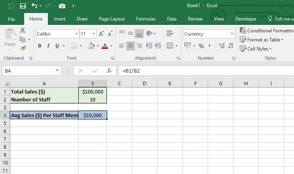Apply Accounting Number Format icon
Viewport: 294px width, 174px height.
pos(188,46)
